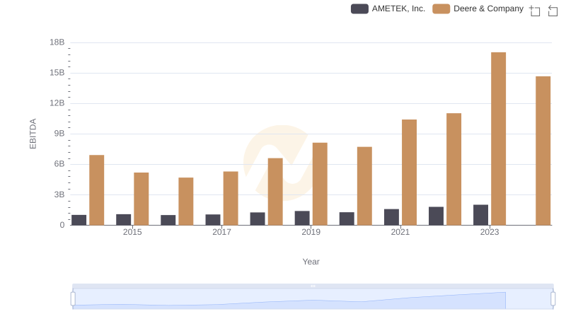The width and height of the screenshot is (566, 326).
Task: Click the AMETEK bar for 2017
Action: 213,220
